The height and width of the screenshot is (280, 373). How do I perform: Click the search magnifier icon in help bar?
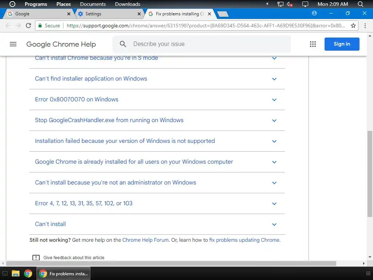click(x=123, y=44)
